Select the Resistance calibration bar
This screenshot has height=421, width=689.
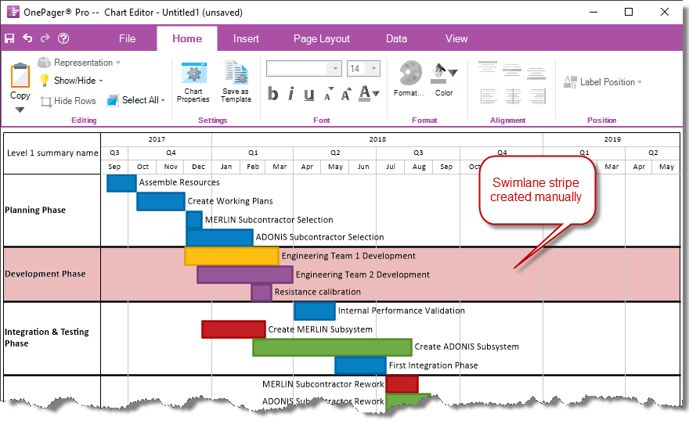[262, 293]
